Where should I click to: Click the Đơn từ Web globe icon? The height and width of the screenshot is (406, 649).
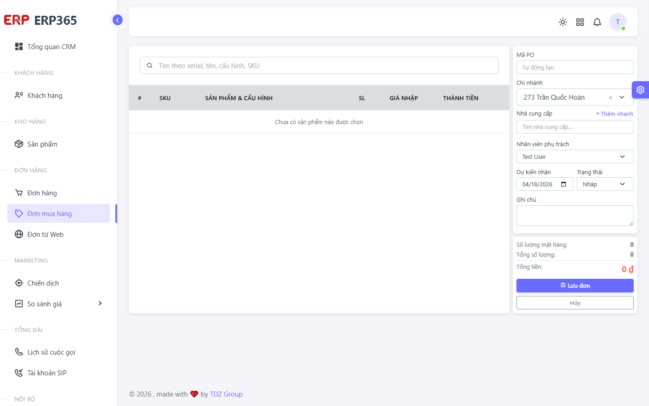pyautogui.click(x=19, y=234)
